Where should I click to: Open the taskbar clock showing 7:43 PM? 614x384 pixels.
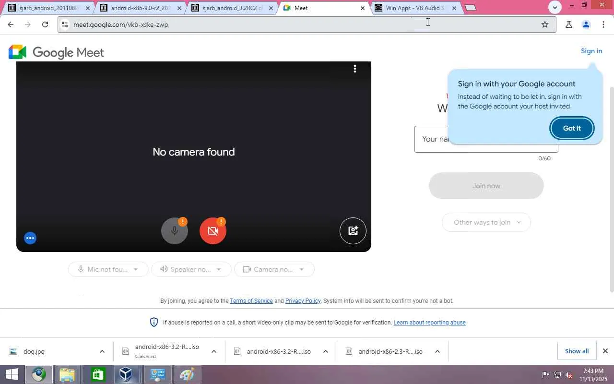tap(593, 374)
